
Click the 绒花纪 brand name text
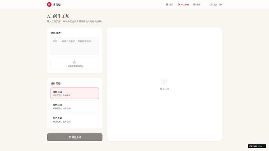[57, 5]
